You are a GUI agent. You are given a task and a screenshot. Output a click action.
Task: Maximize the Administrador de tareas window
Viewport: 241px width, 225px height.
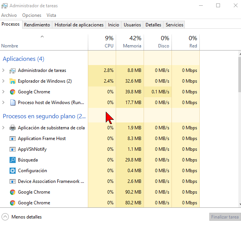point(218,5)
